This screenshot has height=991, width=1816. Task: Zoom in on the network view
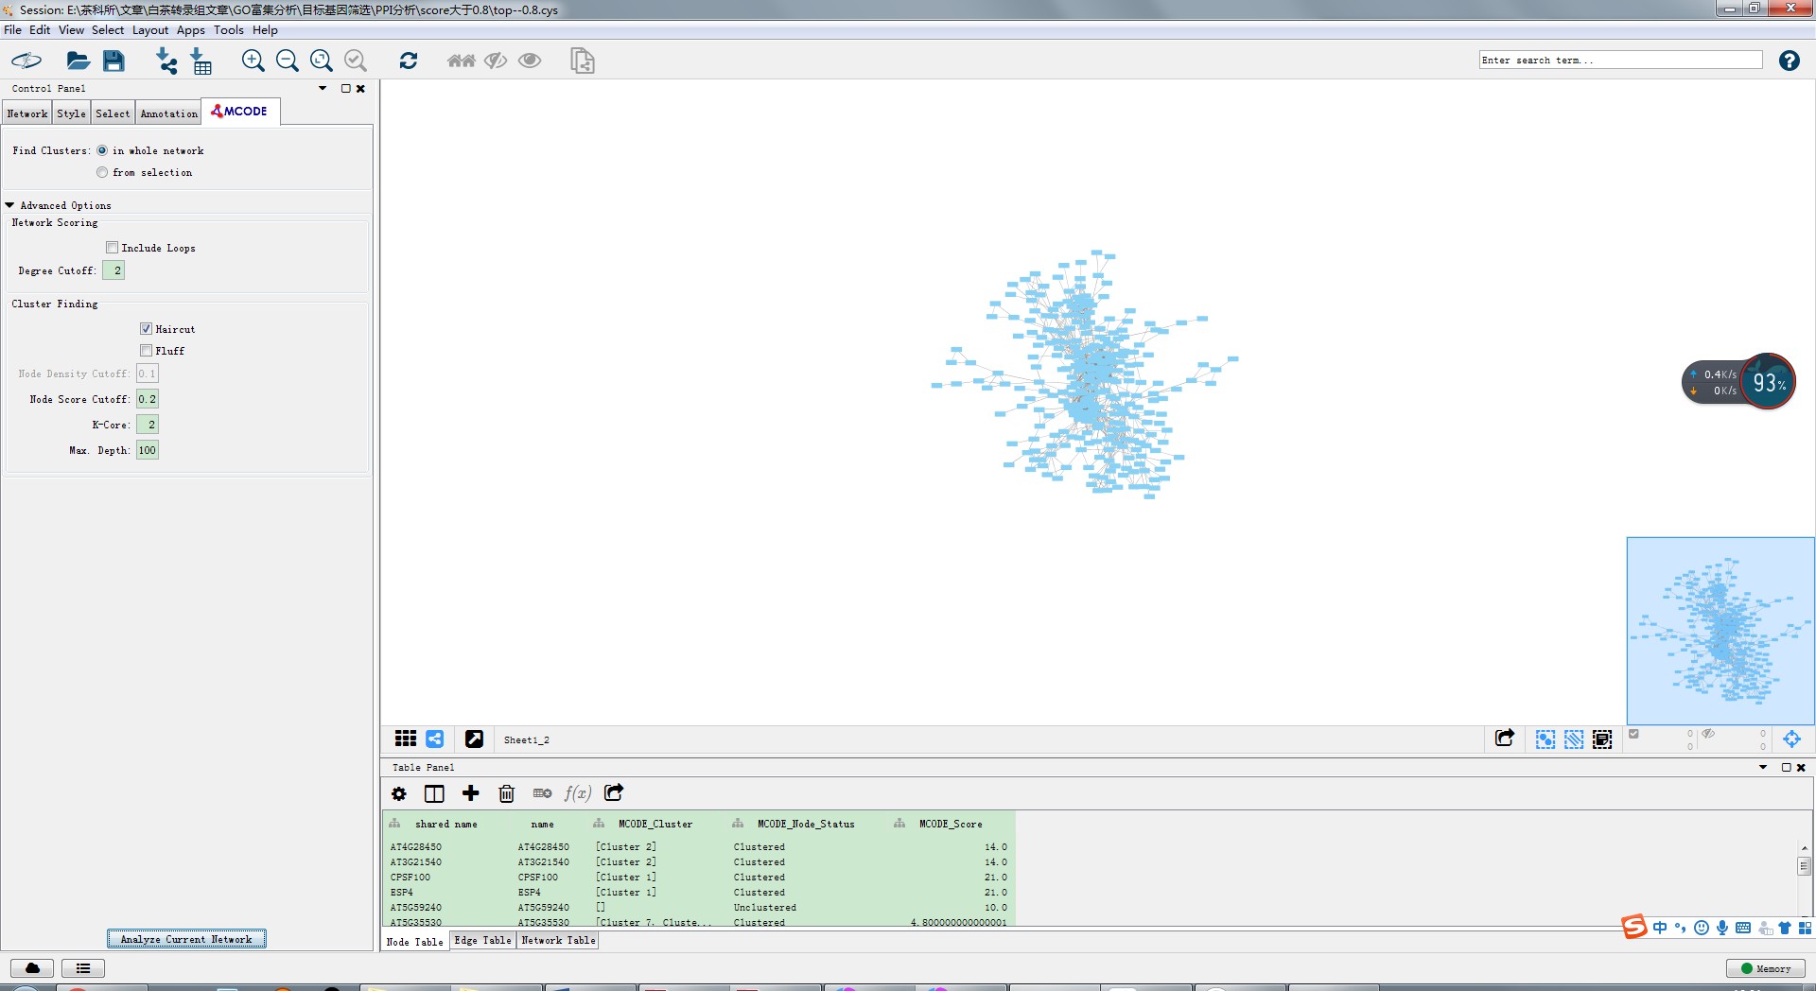[x=253, y=61]
